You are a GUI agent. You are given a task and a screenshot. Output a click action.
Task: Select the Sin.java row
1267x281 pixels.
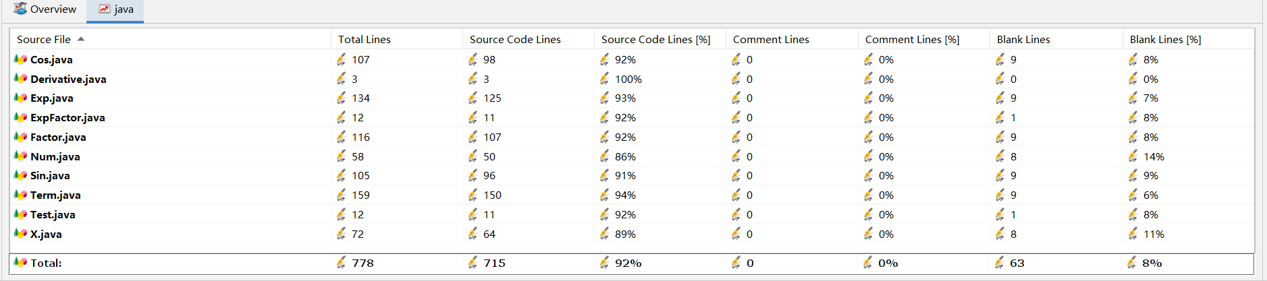click(50, 175)
